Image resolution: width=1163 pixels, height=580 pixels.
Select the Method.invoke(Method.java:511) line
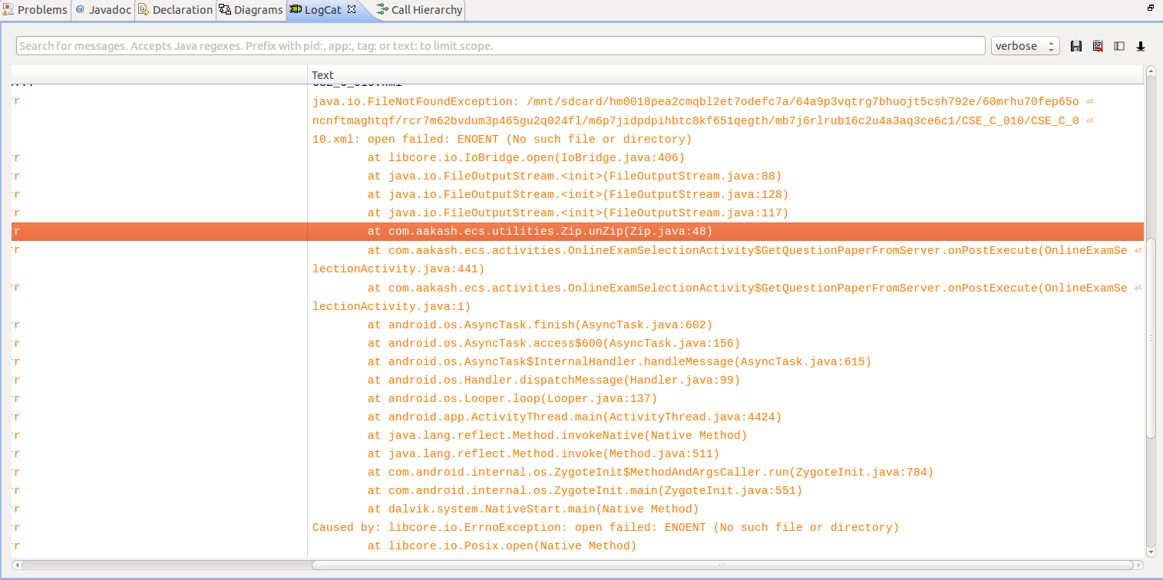click(577, 453)
